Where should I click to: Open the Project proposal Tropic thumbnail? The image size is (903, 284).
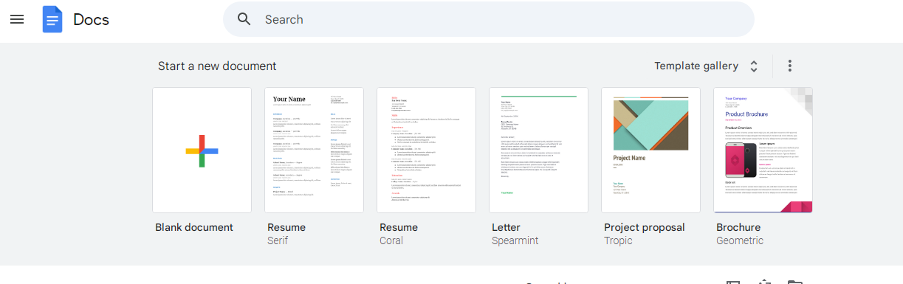[650, 150]
